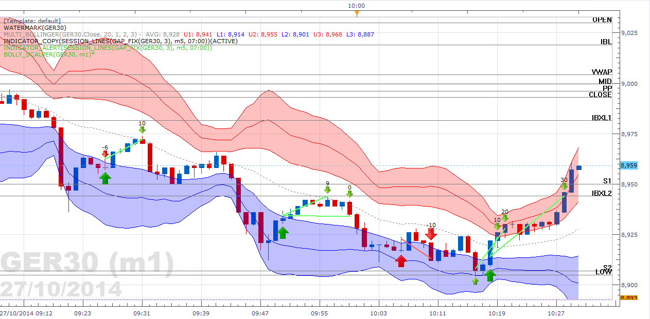Click the large green buy arrow near 09:50
The width and height of the screenshot is (650, 319).
click(282, 233)
